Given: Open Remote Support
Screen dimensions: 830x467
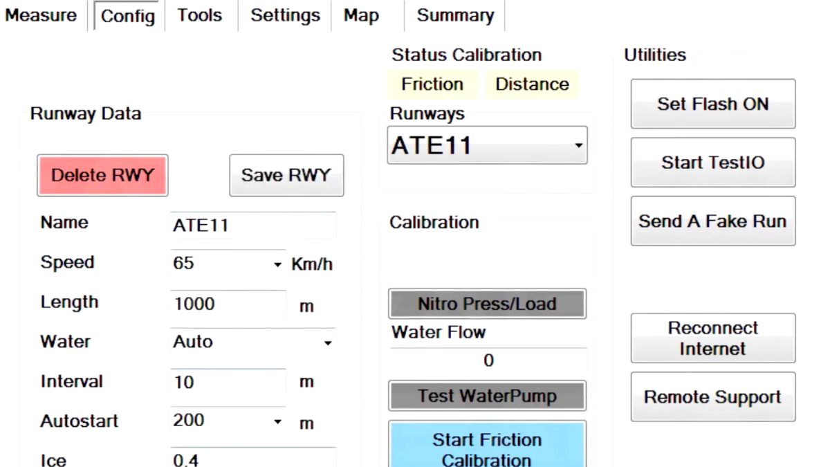Looking at the screenshot, I should pos(712,396).
